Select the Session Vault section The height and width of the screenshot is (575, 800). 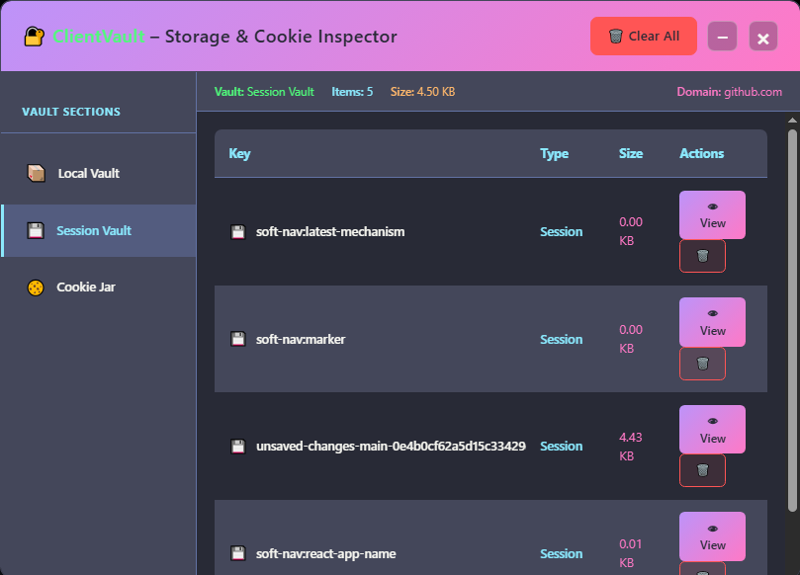[94, 231]
